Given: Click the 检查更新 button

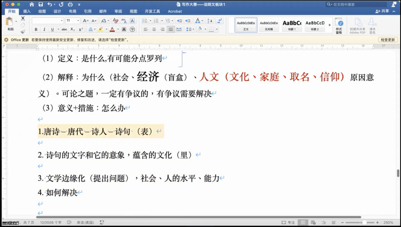Looking at the screenshot, I should tap(388, 40).
